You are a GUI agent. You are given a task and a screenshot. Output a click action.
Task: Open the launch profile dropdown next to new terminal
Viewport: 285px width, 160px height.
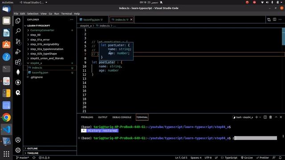[x=260, y=117]
